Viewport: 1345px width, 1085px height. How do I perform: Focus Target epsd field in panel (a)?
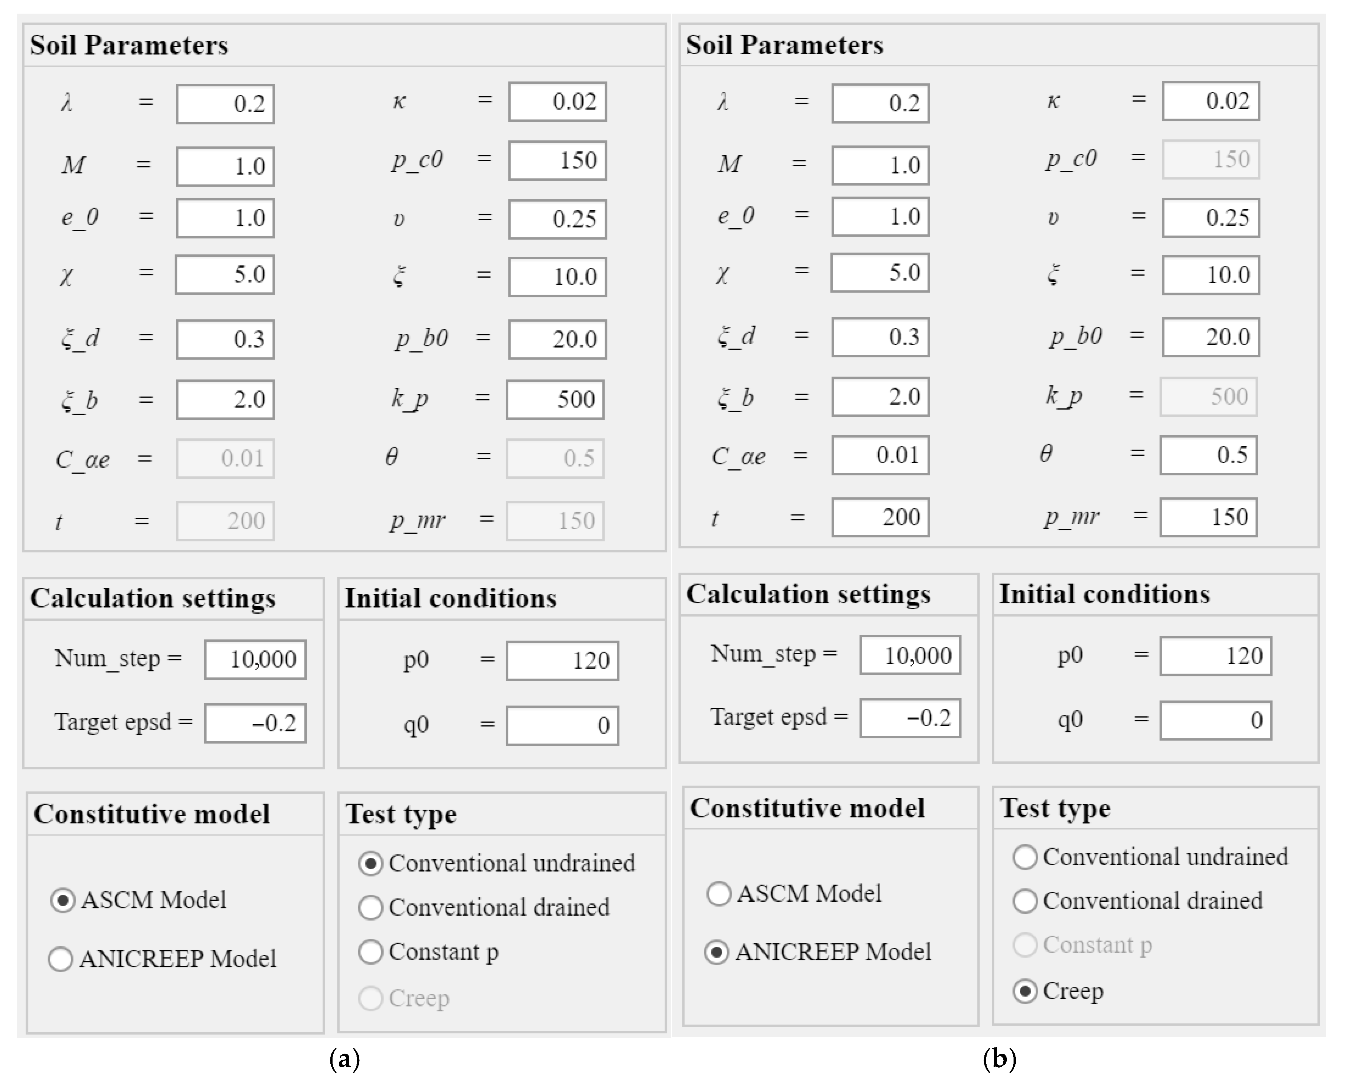[x=255, y=724]
